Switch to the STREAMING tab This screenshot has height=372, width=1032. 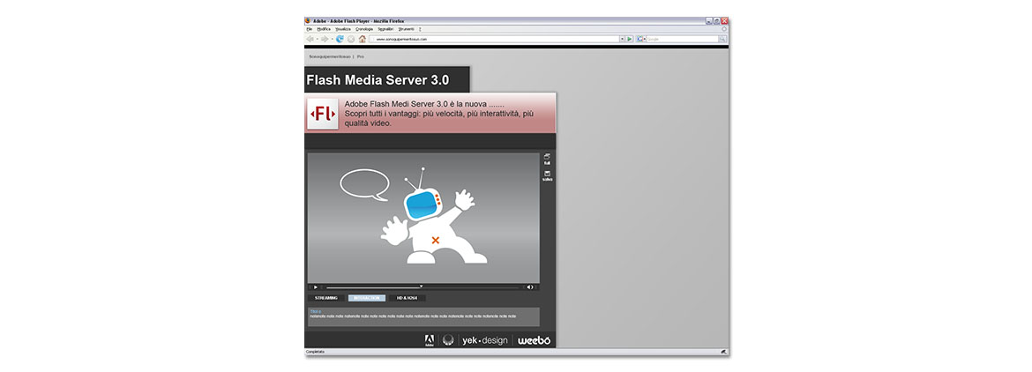point(326,298)
